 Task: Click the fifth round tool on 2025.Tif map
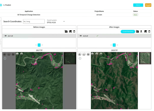pos(97,54)
